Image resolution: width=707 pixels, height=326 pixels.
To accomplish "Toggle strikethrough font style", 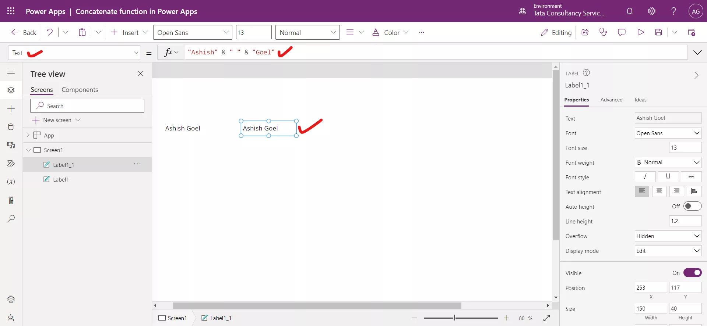I will (x=691, y=177).
